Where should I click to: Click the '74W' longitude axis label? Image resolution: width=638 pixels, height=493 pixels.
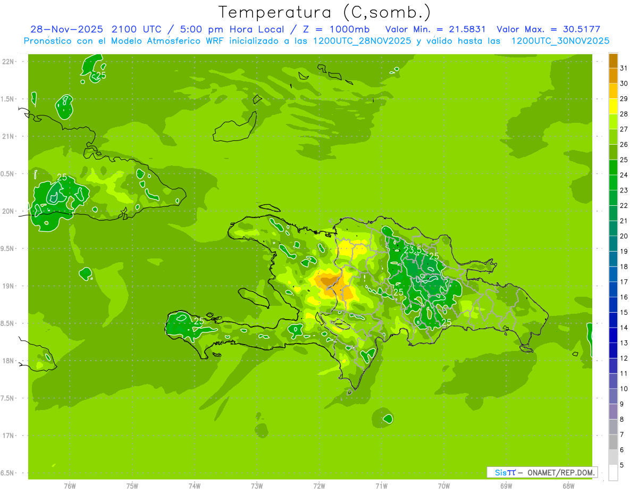(195, 486)
